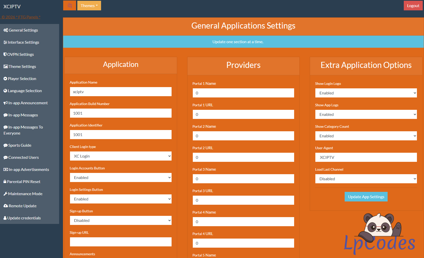Click the play icon beside Player Selection
This screenshot has width=424, height=258.
(x=5, y=79)
